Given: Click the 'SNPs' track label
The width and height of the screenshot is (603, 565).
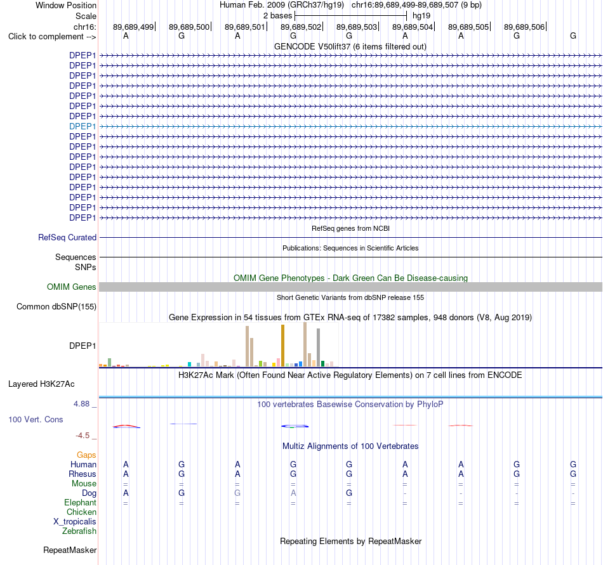Looking at the screenshot, I should click(x=86, y=267).
